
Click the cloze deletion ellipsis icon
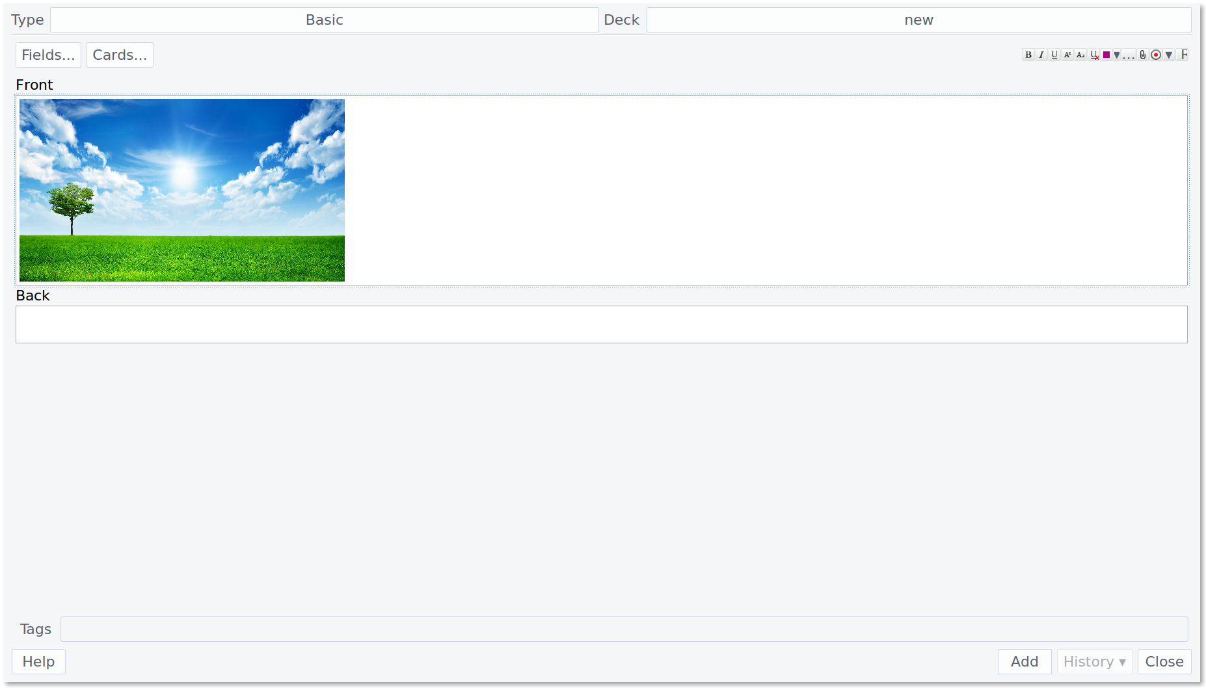pyautogui.click(x=1129, y=55)
